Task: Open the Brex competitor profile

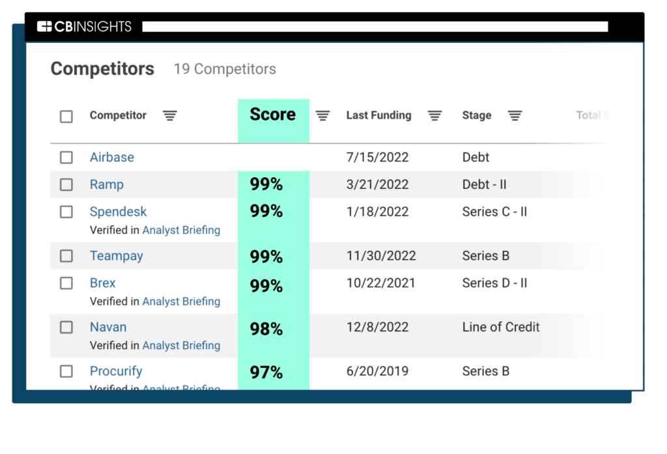Action: tap(102, 283)
